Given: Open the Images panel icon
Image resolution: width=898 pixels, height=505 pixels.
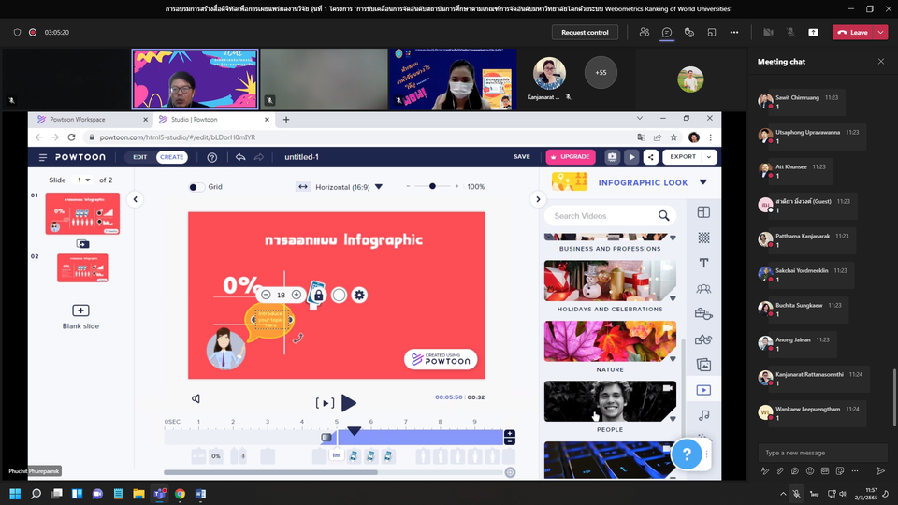Looking at the screenshot, I should pos(703,365).
